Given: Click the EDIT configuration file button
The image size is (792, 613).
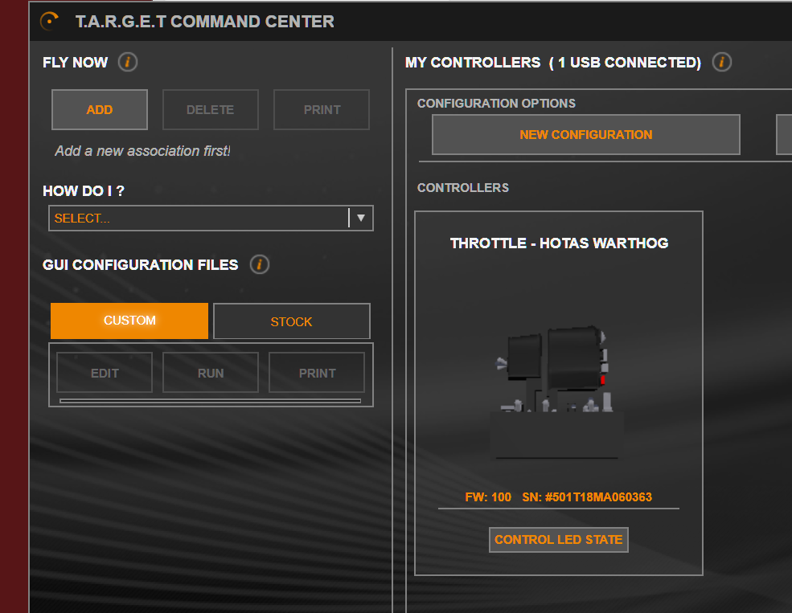Looking at the screenshot, I should (x=105, y=373).
